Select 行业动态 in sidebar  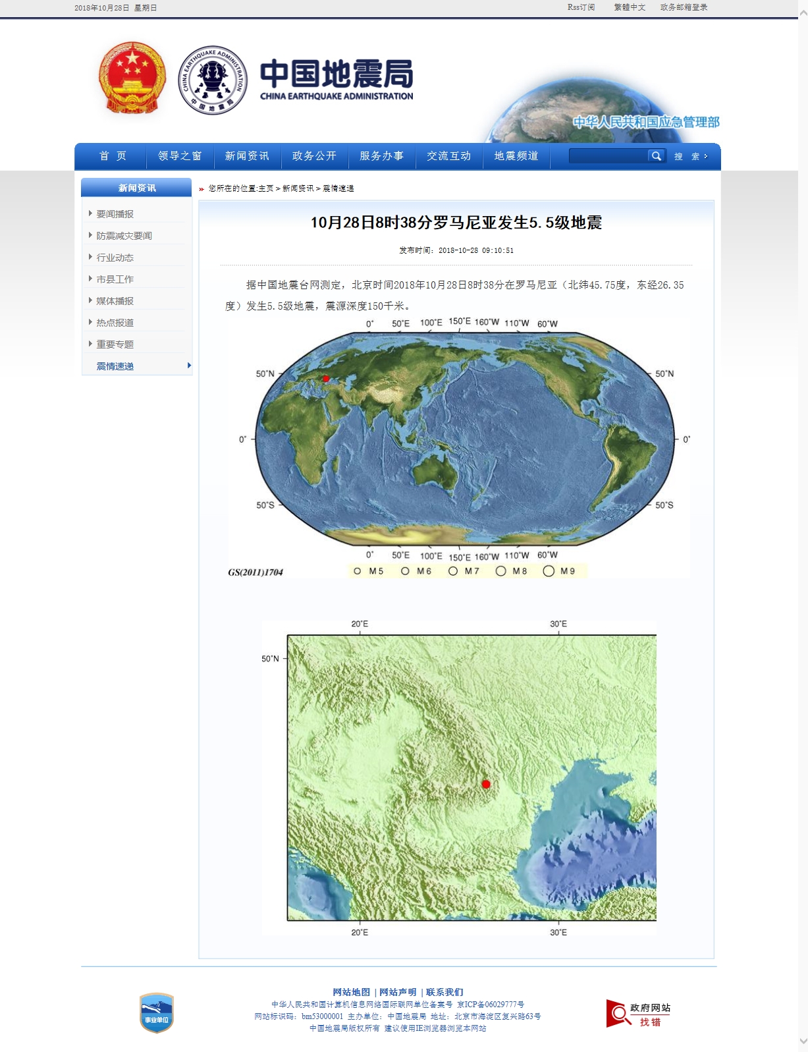click(115, 258)
